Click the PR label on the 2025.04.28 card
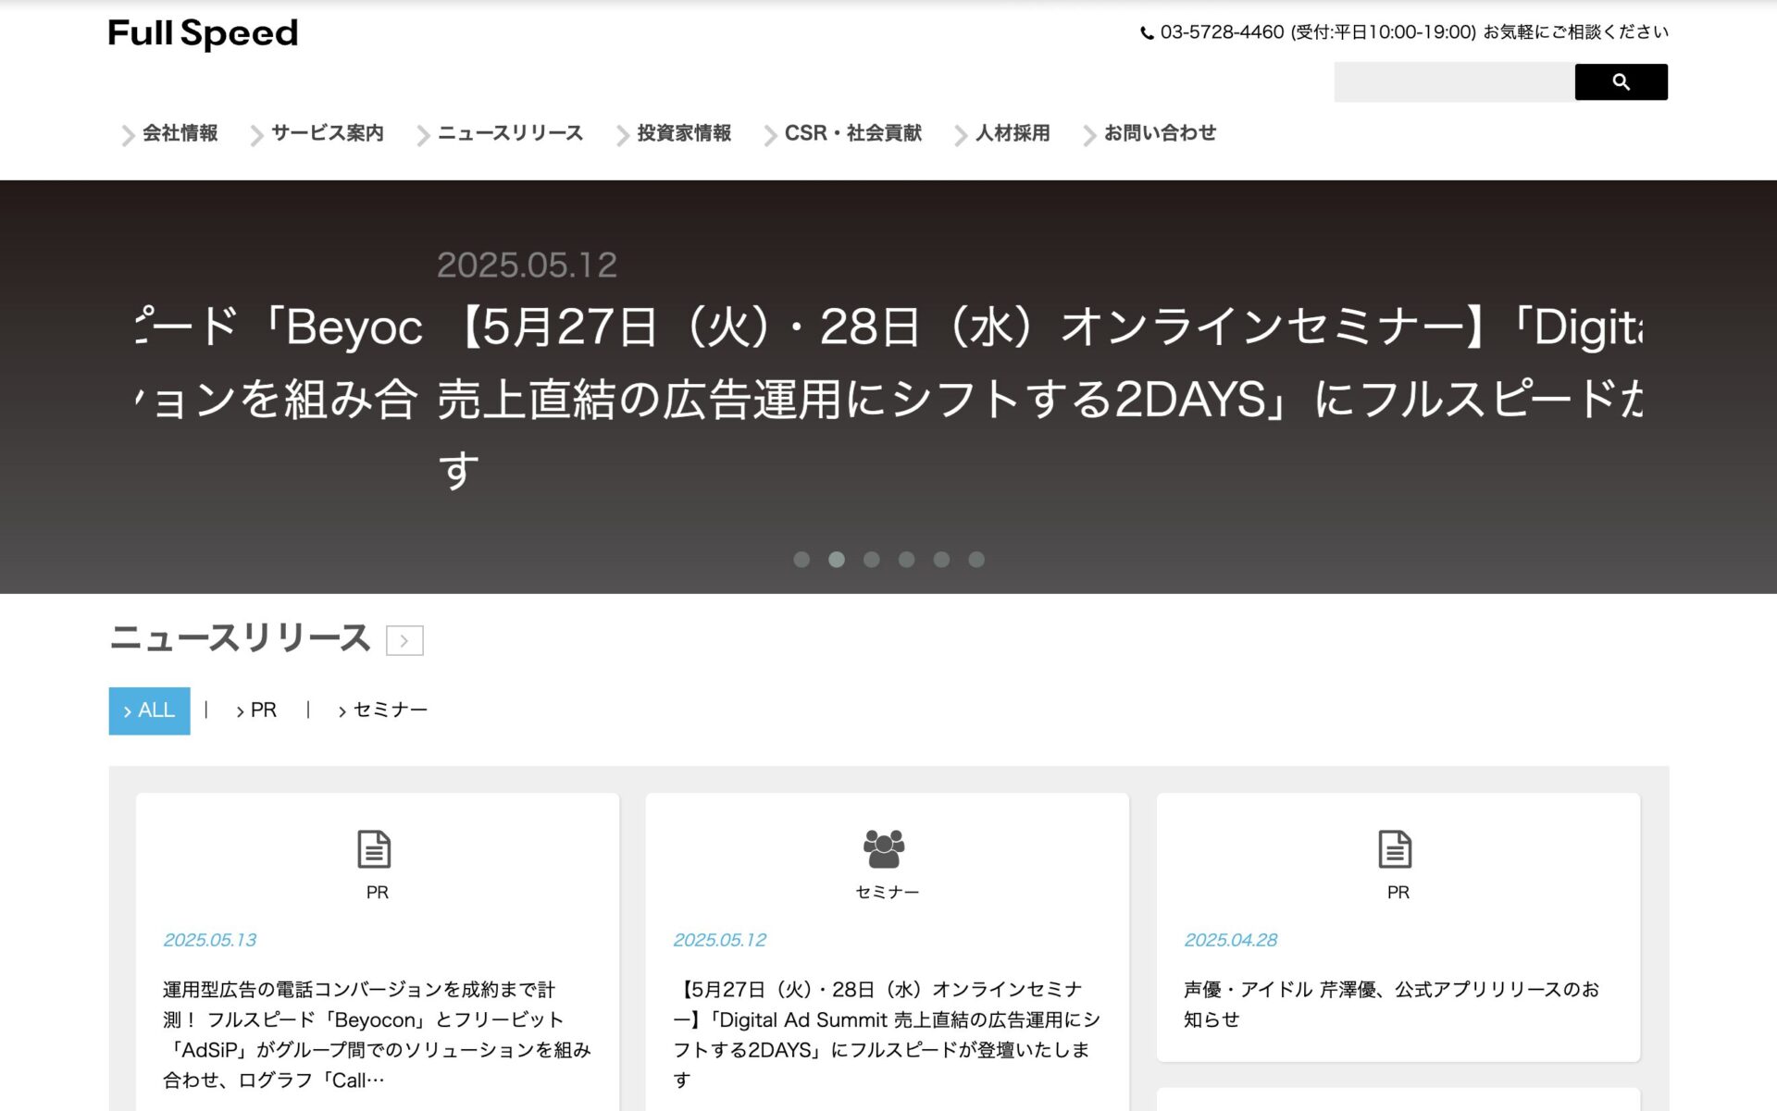 tap(1398, 893)
